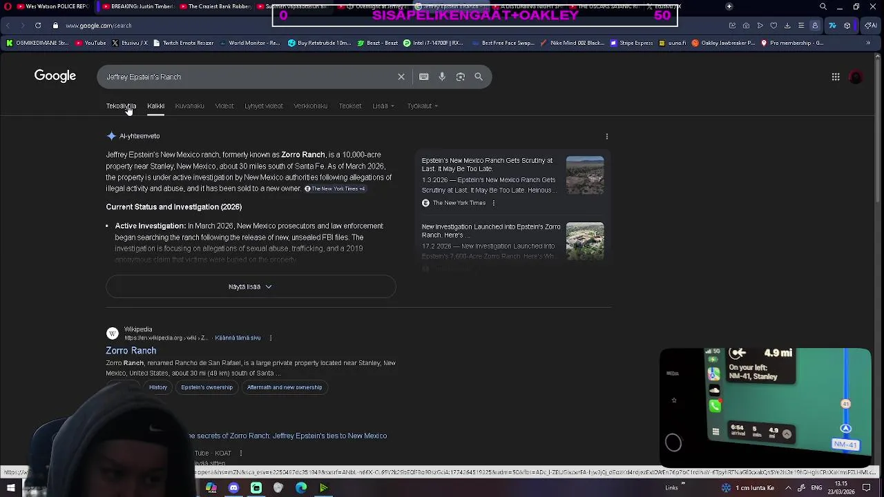Switch to the Wes Watson POLICE REPO tab

click(x=52, y=6)
